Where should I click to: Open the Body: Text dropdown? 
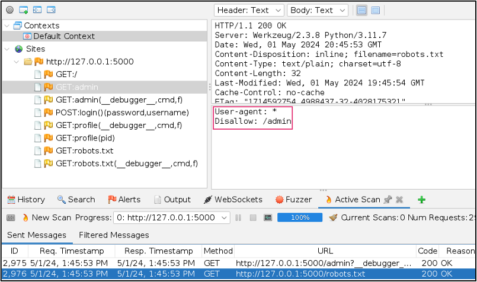(x=317, y=10)
